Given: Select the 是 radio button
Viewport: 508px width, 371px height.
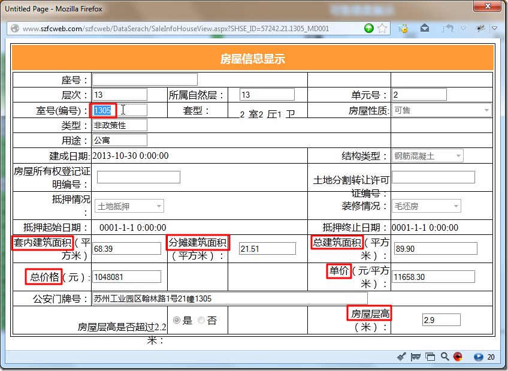Looking at the screenshot, I should point(177,320).
